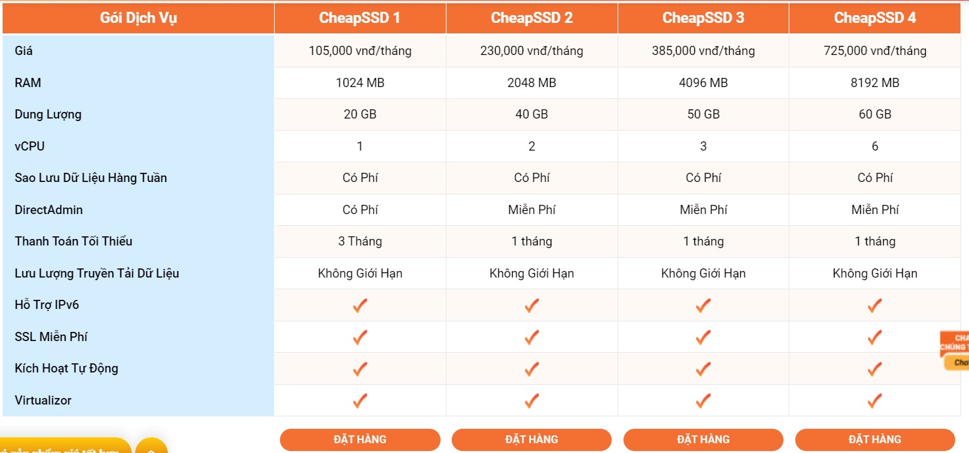Click the free SSL checkmark under CheapSSD 2
Image resolution: width=969 pixels, height=453 pixels.
[x=532, y=337]
